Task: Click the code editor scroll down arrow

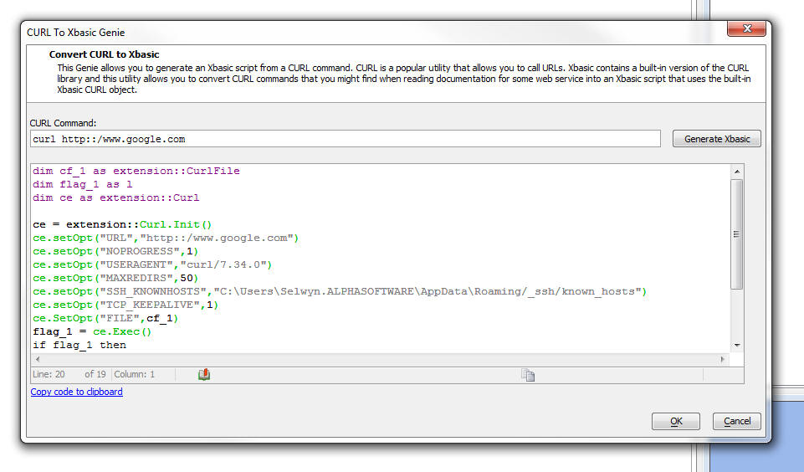Action: coord(737,346)
